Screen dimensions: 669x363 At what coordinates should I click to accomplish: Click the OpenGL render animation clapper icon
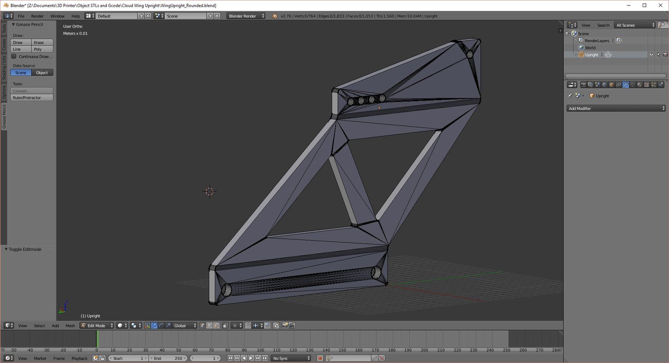292,325
